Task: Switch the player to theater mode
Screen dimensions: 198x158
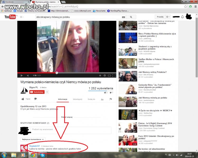Action: pyautogui.click(x=109, y=76)
